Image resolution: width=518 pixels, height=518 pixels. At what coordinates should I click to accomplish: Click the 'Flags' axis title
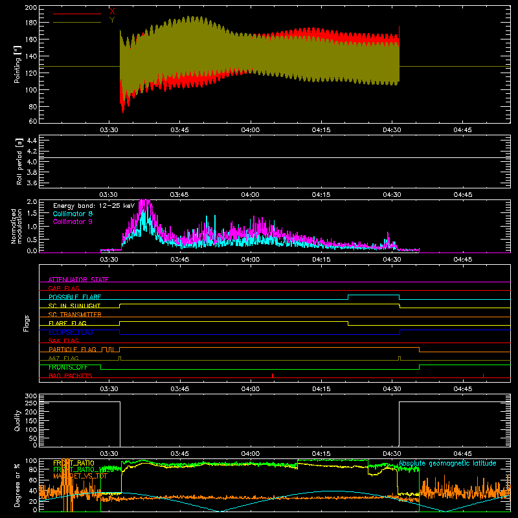pyautogui.click(x=26, y=323)
